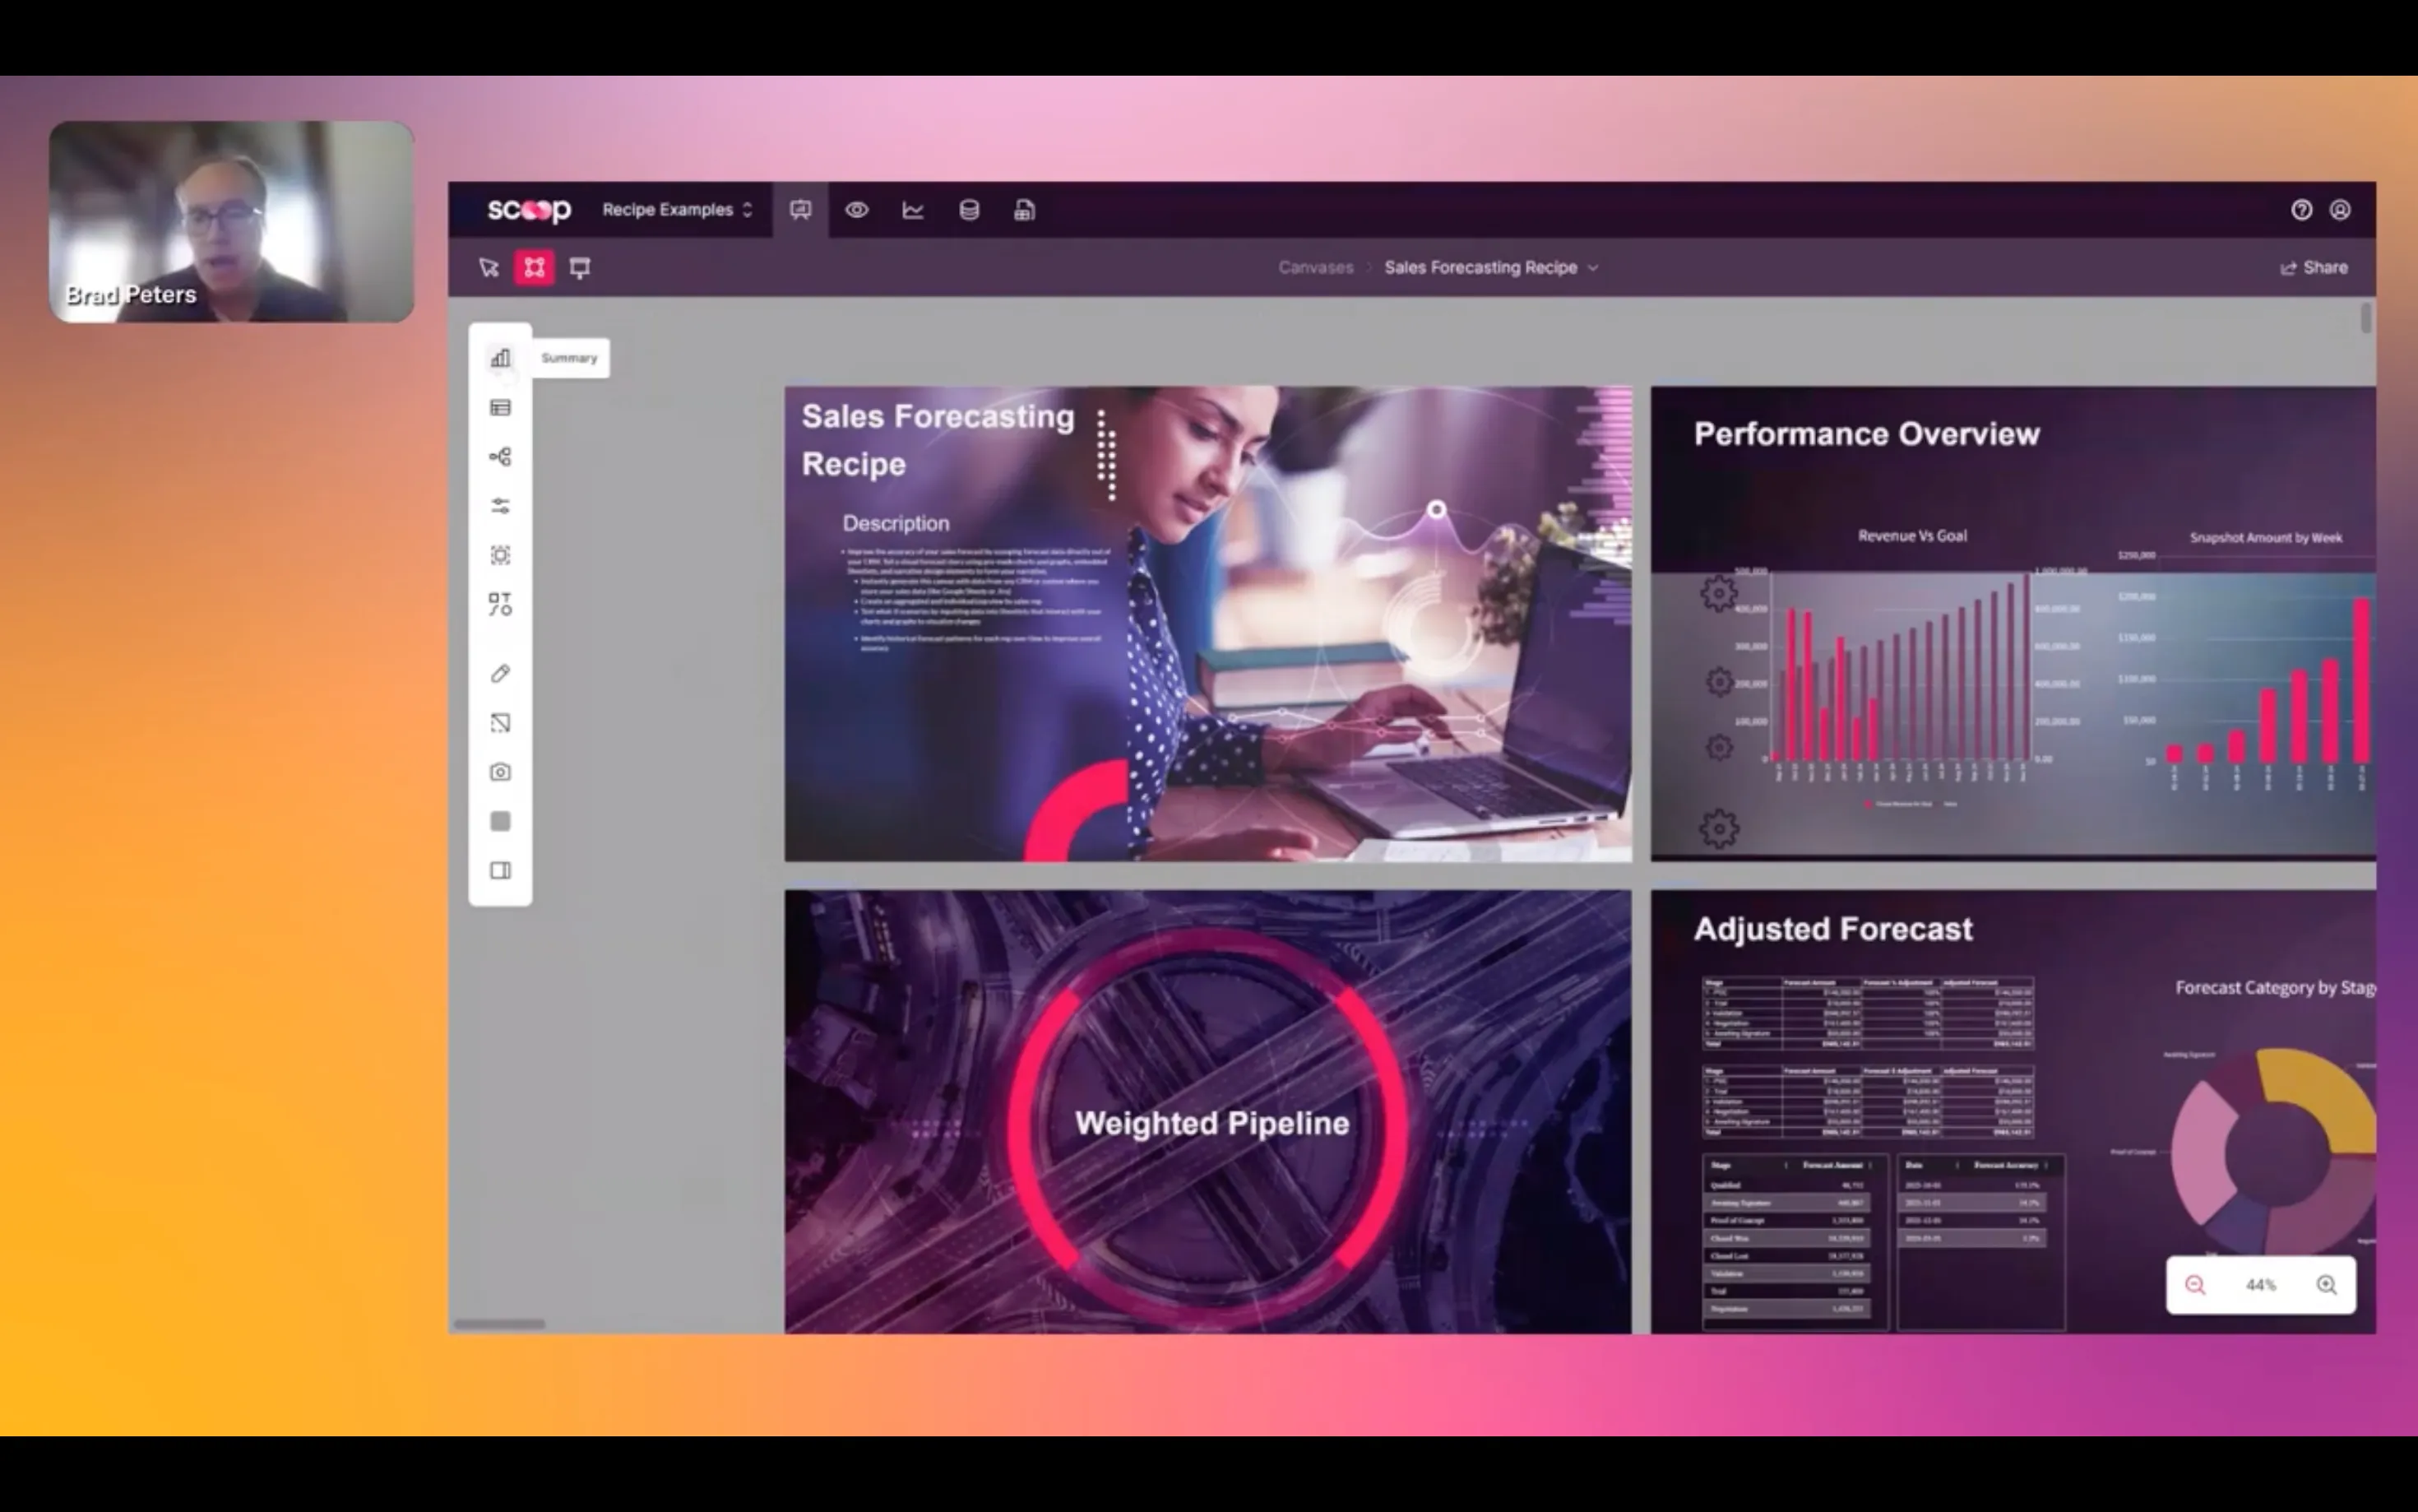Click the shapes and text elements icon
This screenshot has height=1512, width=2418.
500,604
